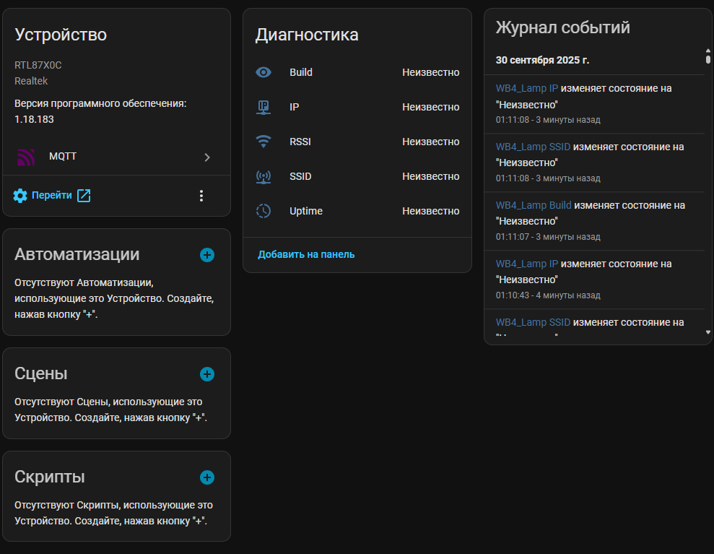The image size is (714, 554).
Task: Open the Uptime sensor row
Action: click(357, 211)
